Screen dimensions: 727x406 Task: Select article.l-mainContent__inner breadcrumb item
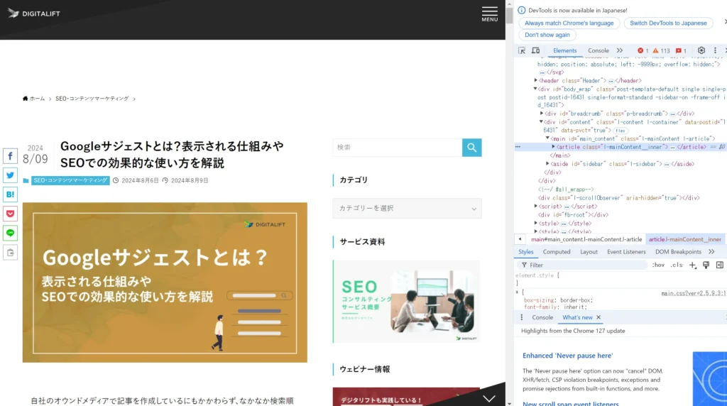click(x=685, y=239)
